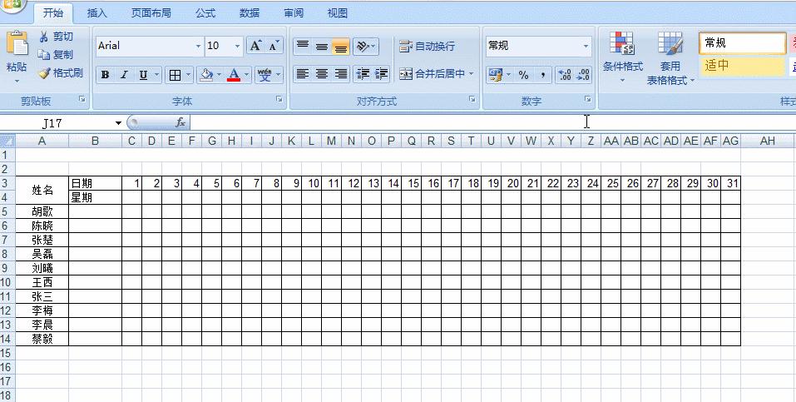Screen dimensions: 796x402
Task: Switch to 视图 (View) tab
Action: tap(338, 13)
